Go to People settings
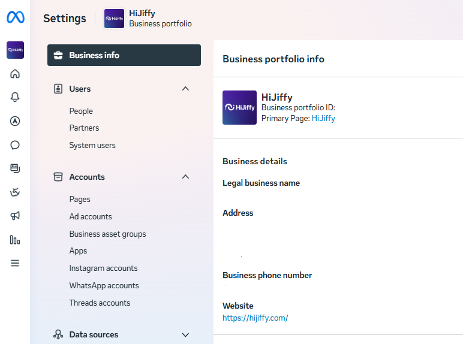463x344 pixels. (x=81, y=111)
